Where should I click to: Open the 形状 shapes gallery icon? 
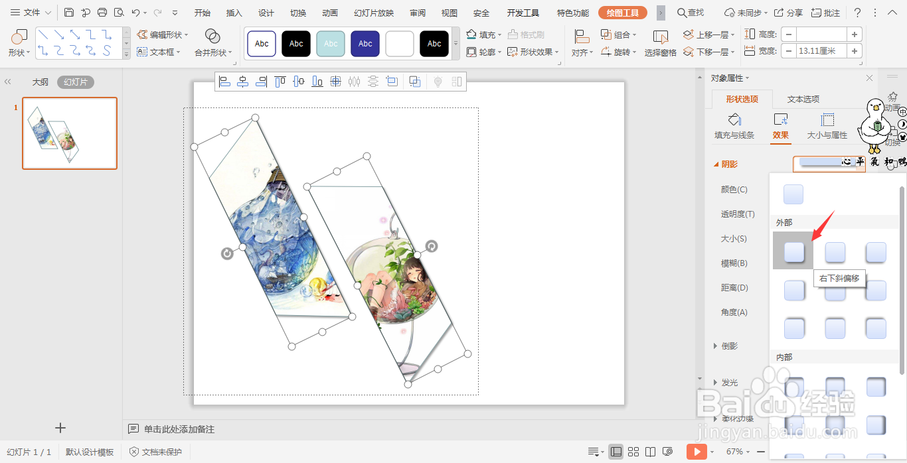(x=19, y=36)
